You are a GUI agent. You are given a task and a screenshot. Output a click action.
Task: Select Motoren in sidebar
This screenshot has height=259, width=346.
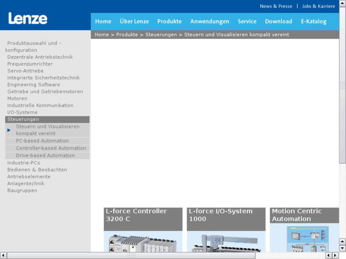[17, 98]
